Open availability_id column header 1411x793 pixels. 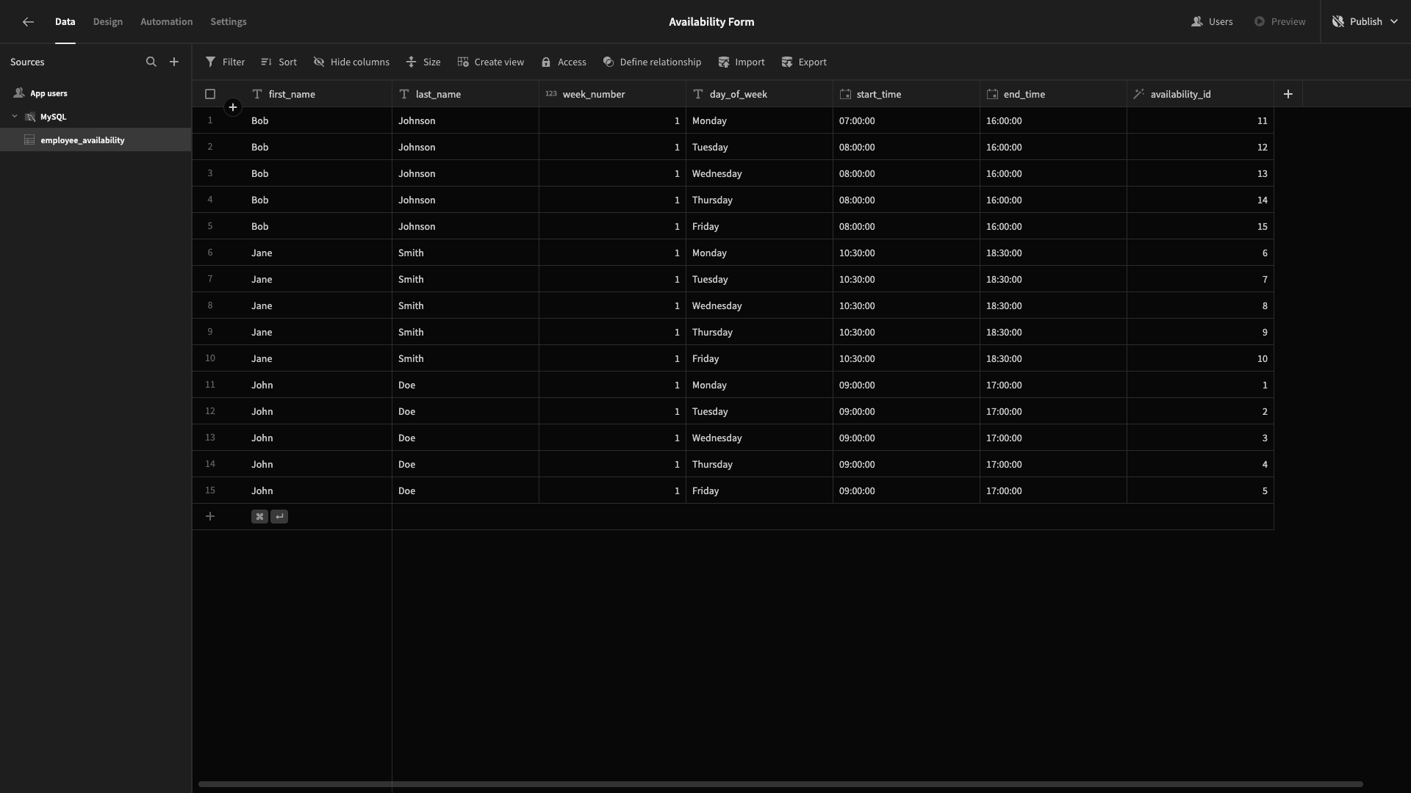[1200, 94]
